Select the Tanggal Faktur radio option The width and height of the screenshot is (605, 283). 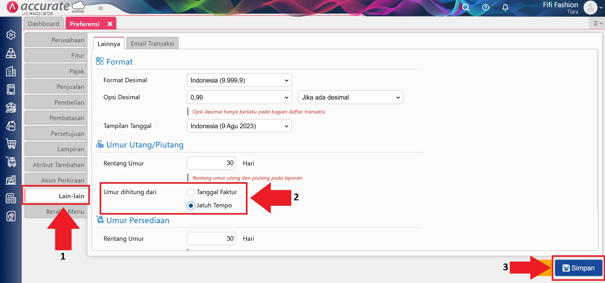click(x=191, y=192)
